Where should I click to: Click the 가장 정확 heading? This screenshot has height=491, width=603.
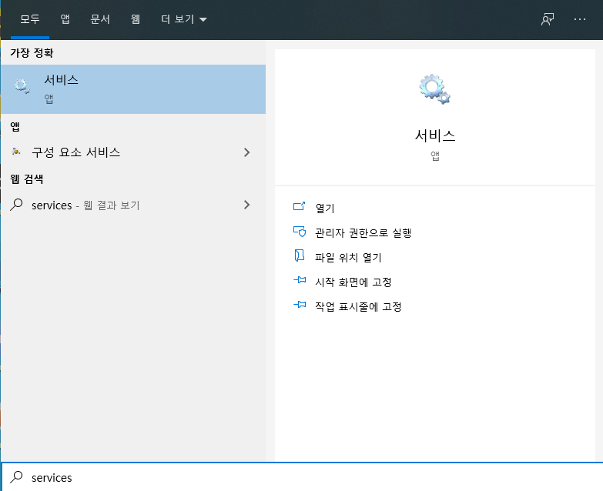tap(32, 53)
